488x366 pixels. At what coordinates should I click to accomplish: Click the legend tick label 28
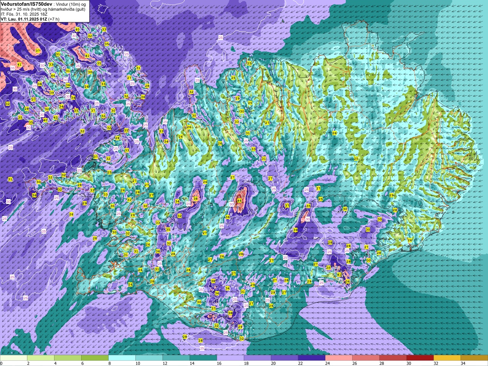point(381,363)
